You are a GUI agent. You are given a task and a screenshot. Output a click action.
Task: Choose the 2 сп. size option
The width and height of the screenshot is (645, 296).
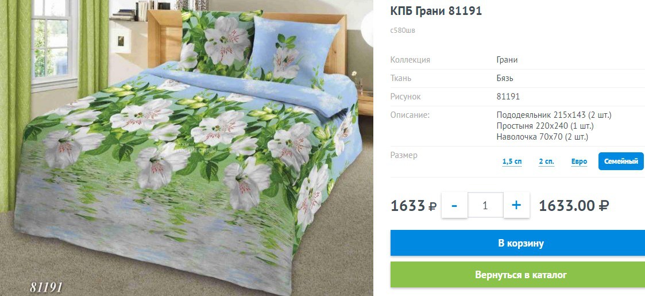546,162
